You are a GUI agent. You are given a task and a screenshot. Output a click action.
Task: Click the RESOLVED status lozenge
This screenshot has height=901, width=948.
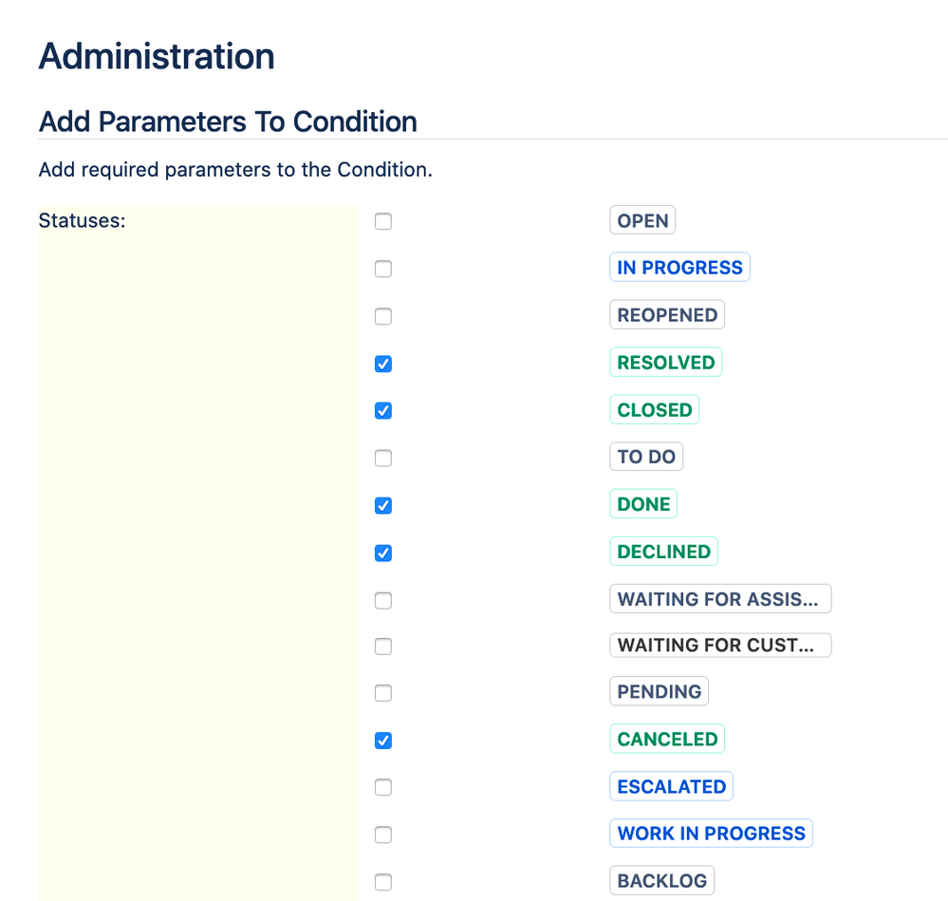[x=665, y=362]
